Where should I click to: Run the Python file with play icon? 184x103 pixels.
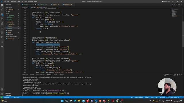[x=172, y=5]
